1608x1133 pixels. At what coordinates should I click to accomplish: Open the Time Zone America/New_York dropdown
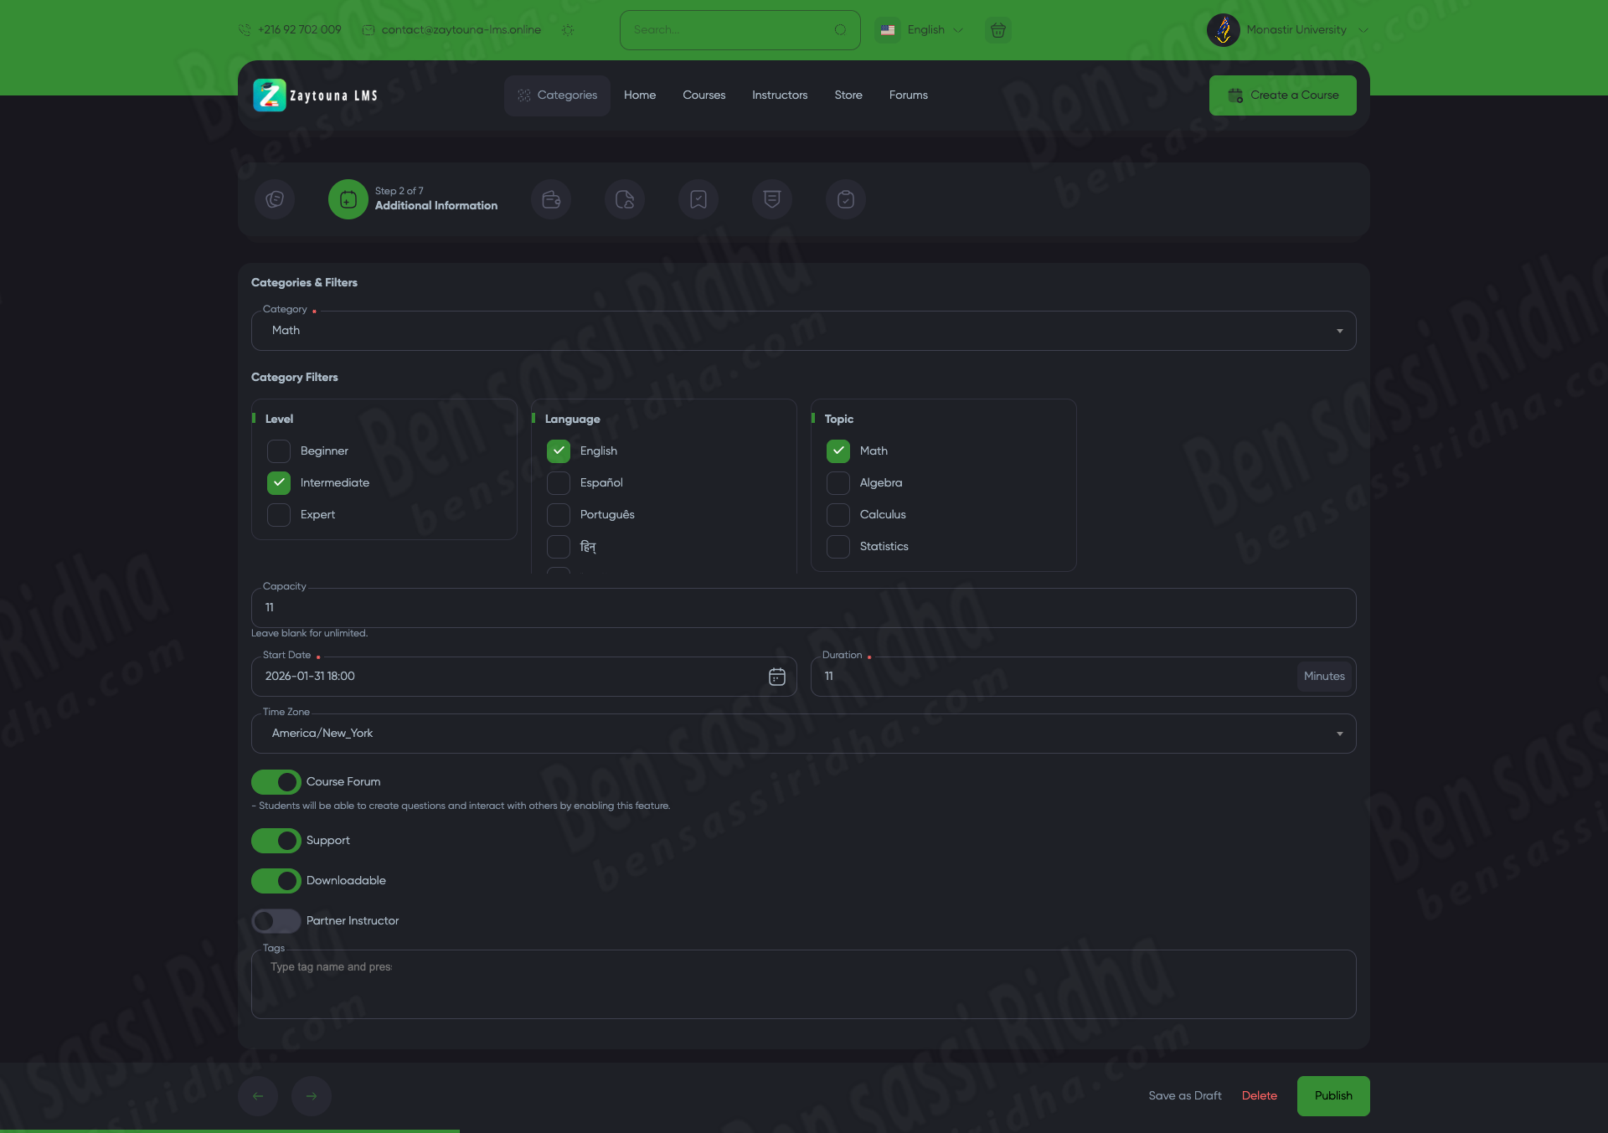(802, 734)
